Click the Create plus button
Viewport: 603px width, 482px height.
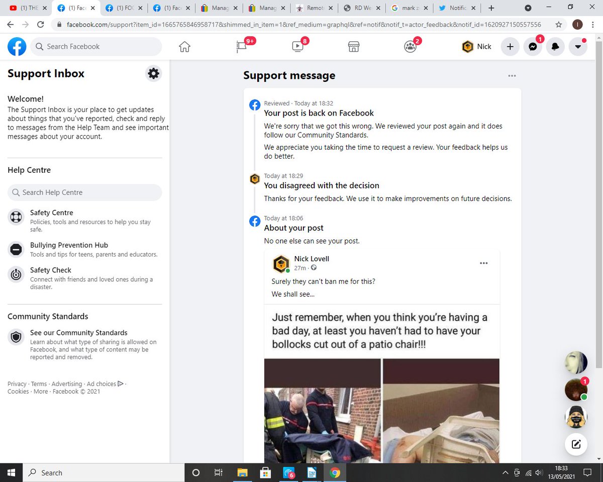[510, 47]
